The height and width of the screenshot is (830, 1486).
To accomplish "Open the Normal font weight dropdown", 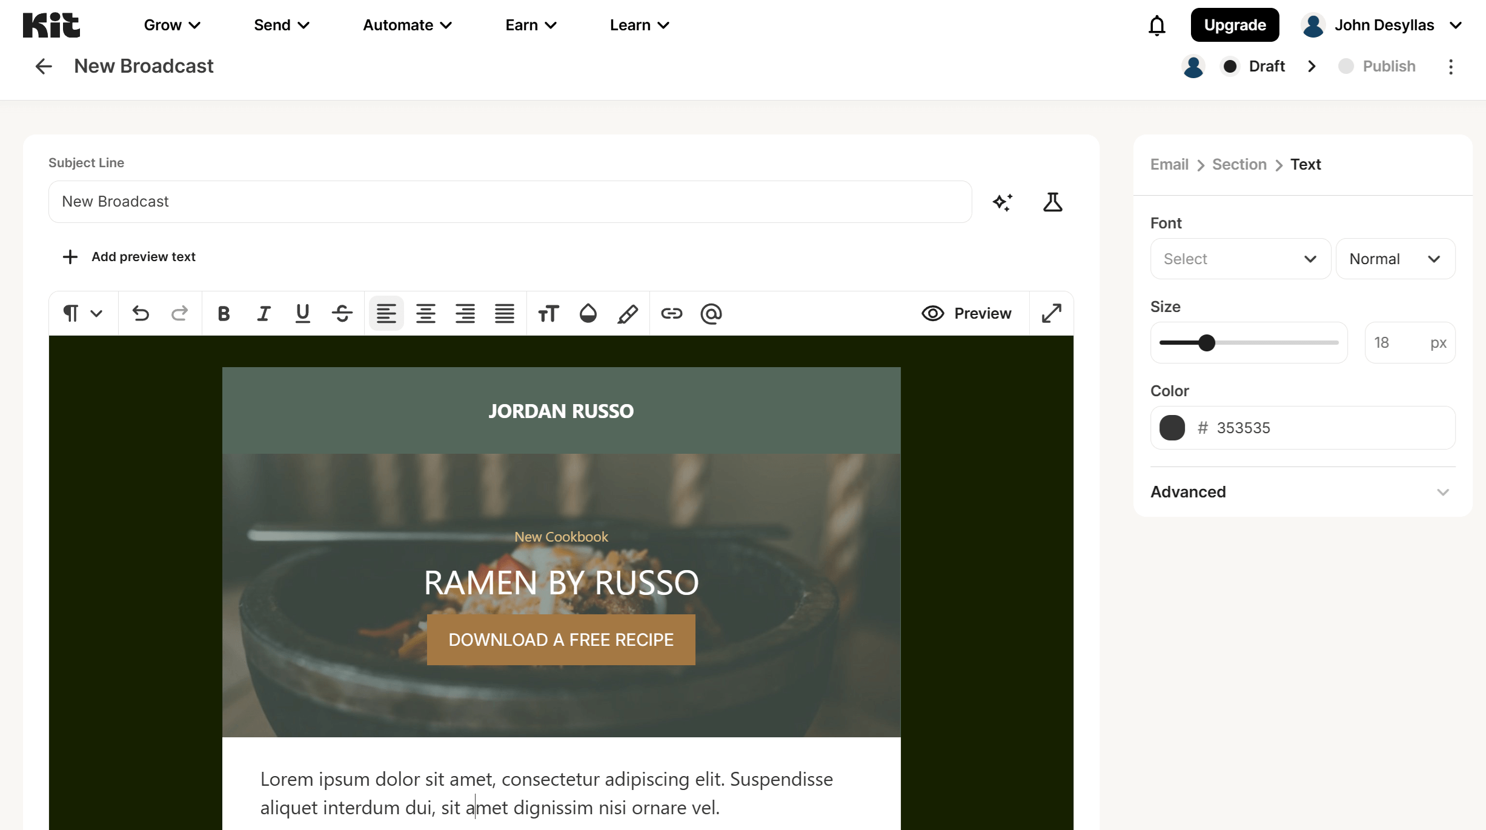I will click(x=1395, y=259).
